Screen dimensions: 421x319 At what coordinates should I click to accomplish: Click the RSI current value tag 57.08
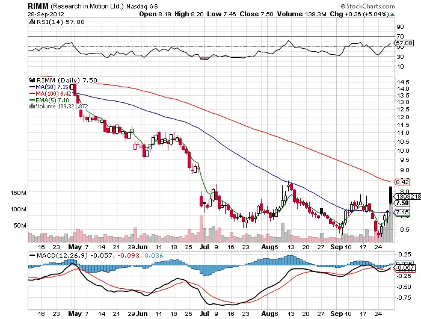[404, 43]
